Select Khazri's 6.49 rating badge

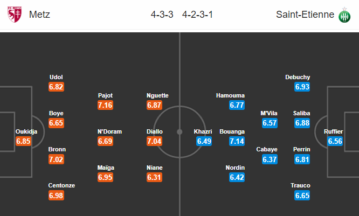[204, 141]
